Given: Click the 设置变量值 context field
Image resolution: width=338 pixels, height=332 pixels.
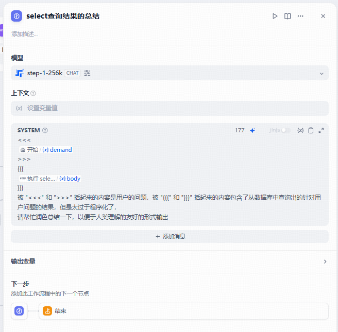Looking at the screenshot, I should [x=170, y=108].
